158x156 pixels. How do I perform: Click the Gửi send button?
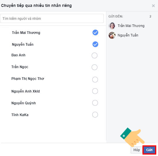coord(149,150)
